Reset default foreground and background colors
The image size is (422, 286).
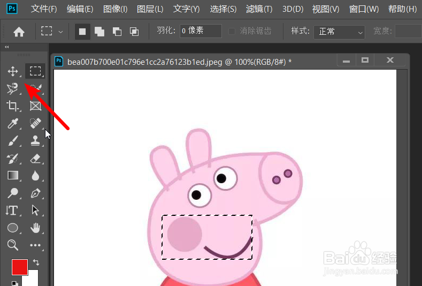click(14, 283)
